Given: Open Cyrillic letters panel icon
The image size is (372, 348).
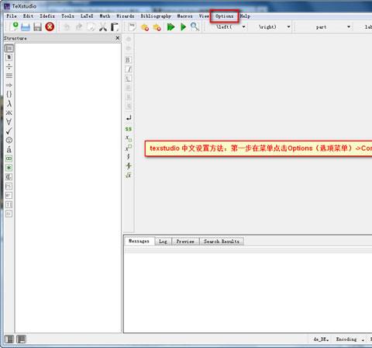Looking at the screenshot, I should (x=9, y=113).
